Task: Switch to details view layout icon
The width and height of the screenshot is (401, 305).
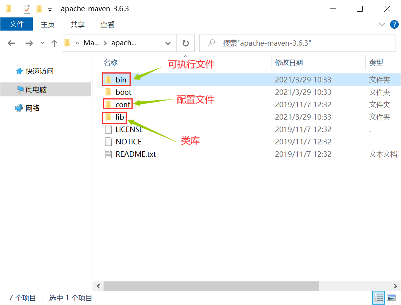Action: tap(379, 298)
